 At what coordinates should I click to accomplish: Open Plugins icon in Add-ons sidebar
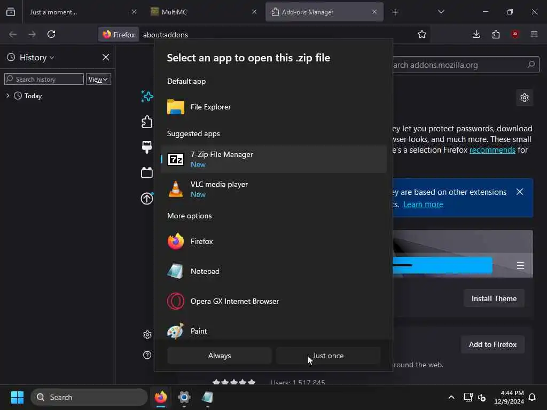147,172
